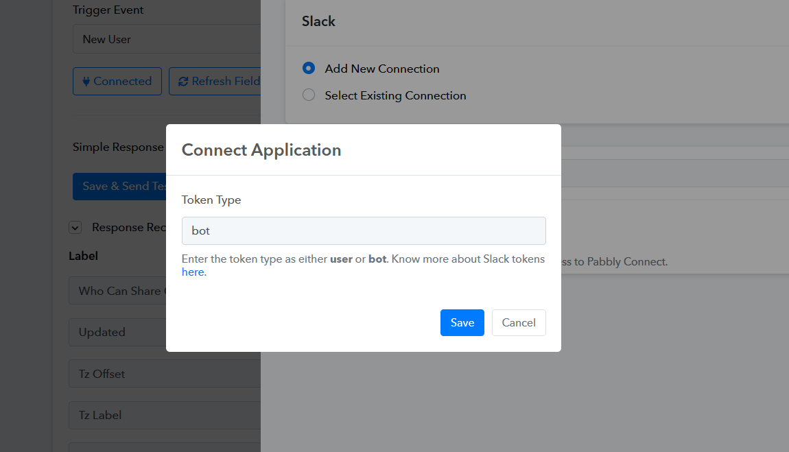
Task: Click the refresh arrows icon on Refresh Fields
Action: pyautogui.click(x=183, y=82)
